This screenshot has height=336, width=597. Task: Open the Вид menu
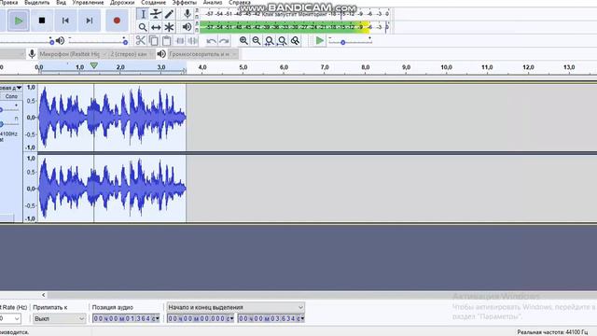[61, 3]
